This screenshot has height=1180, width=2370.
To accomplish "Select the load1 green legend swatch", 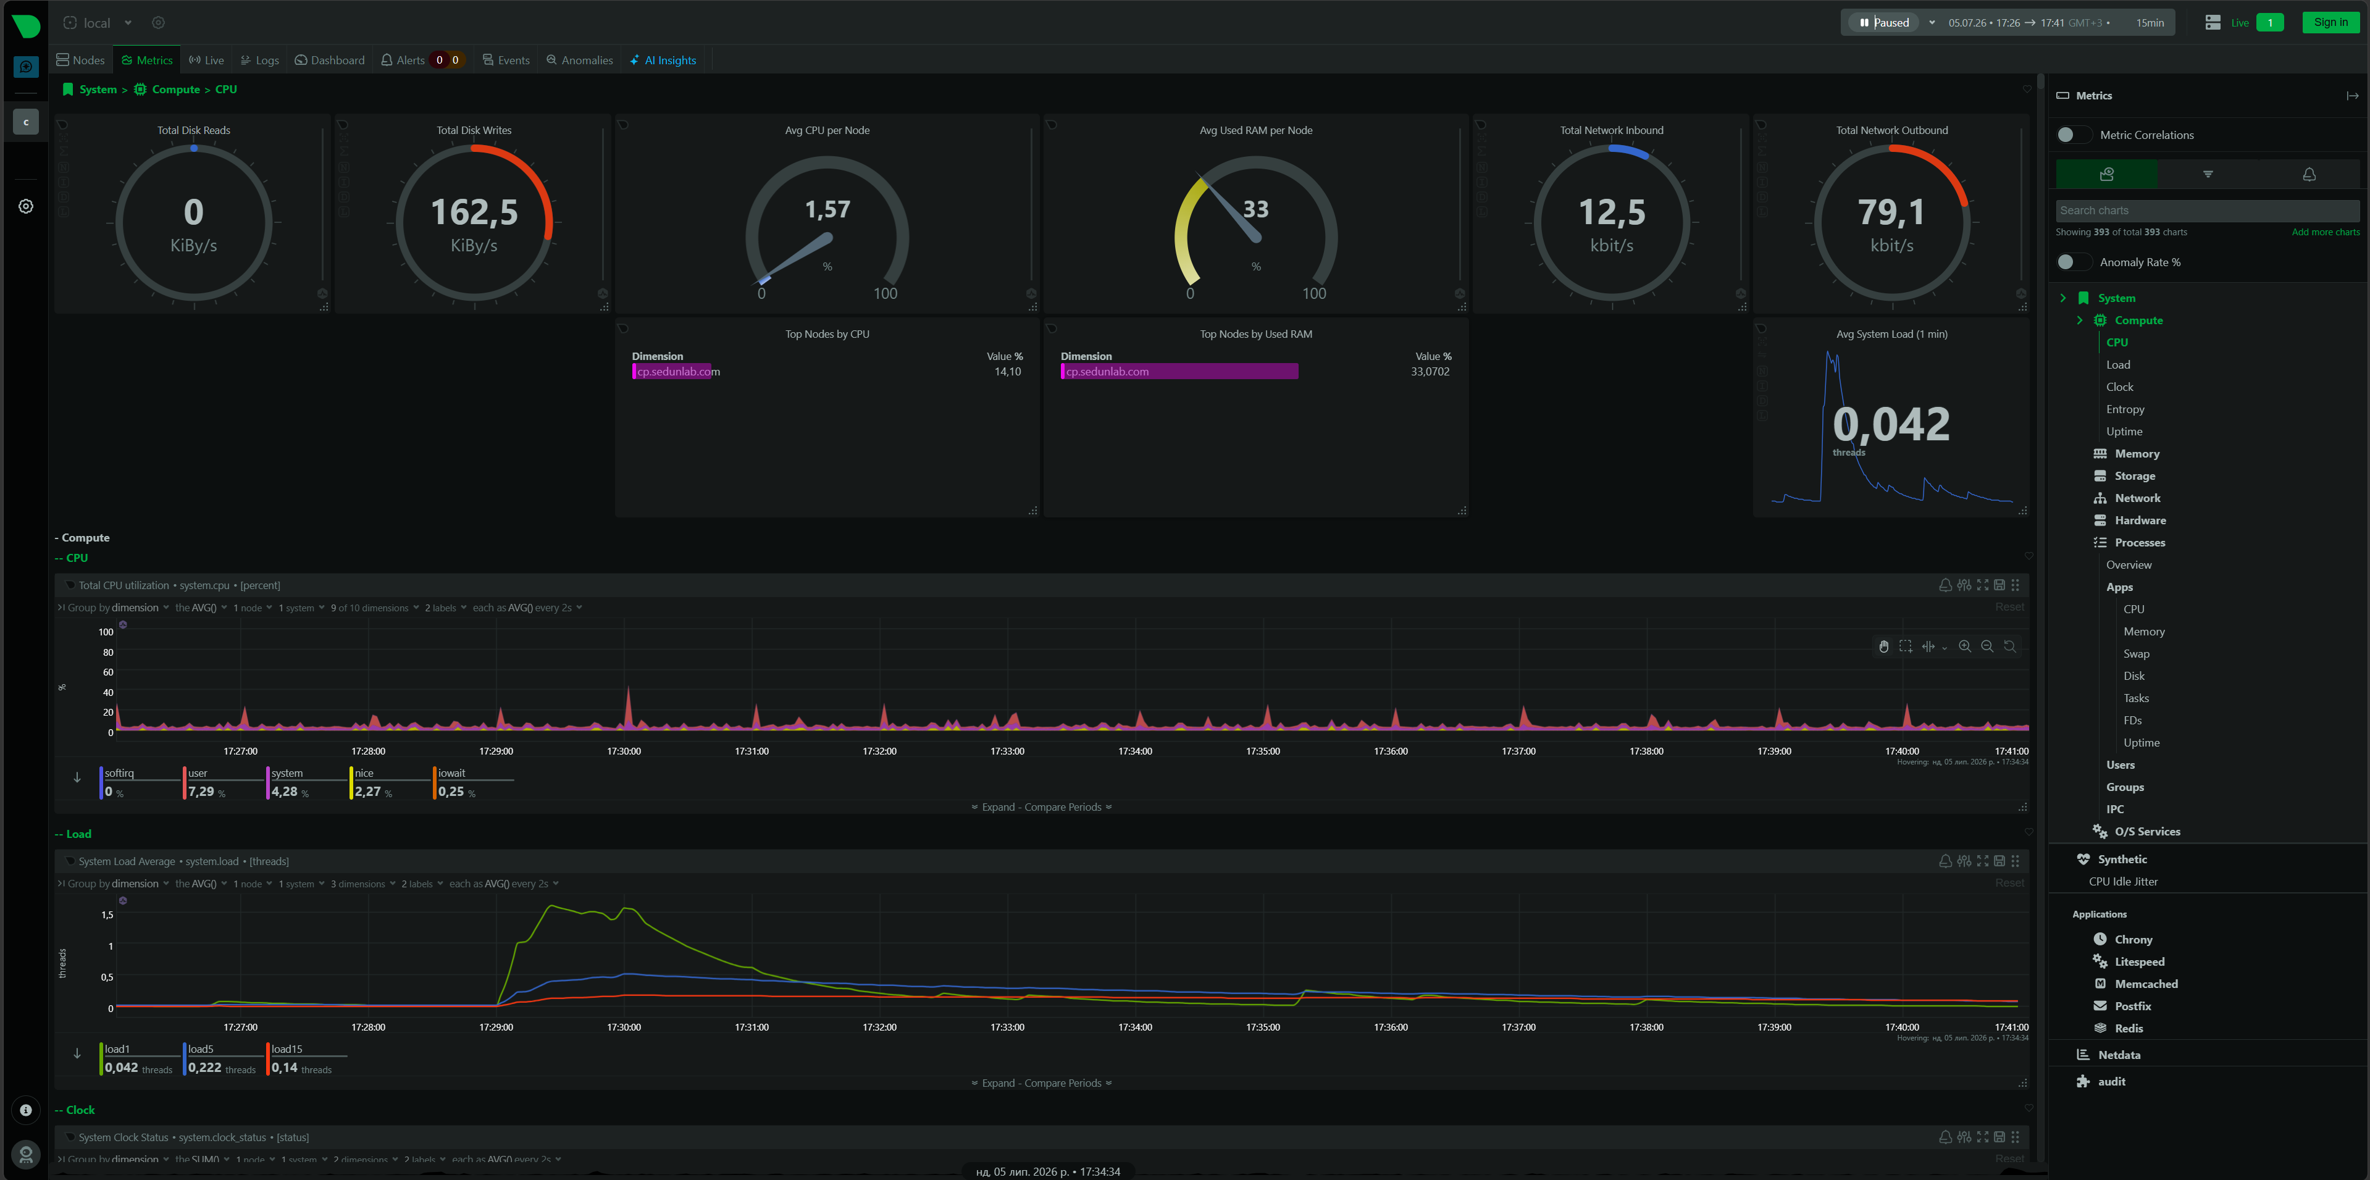I will [x=101, y=1058].
